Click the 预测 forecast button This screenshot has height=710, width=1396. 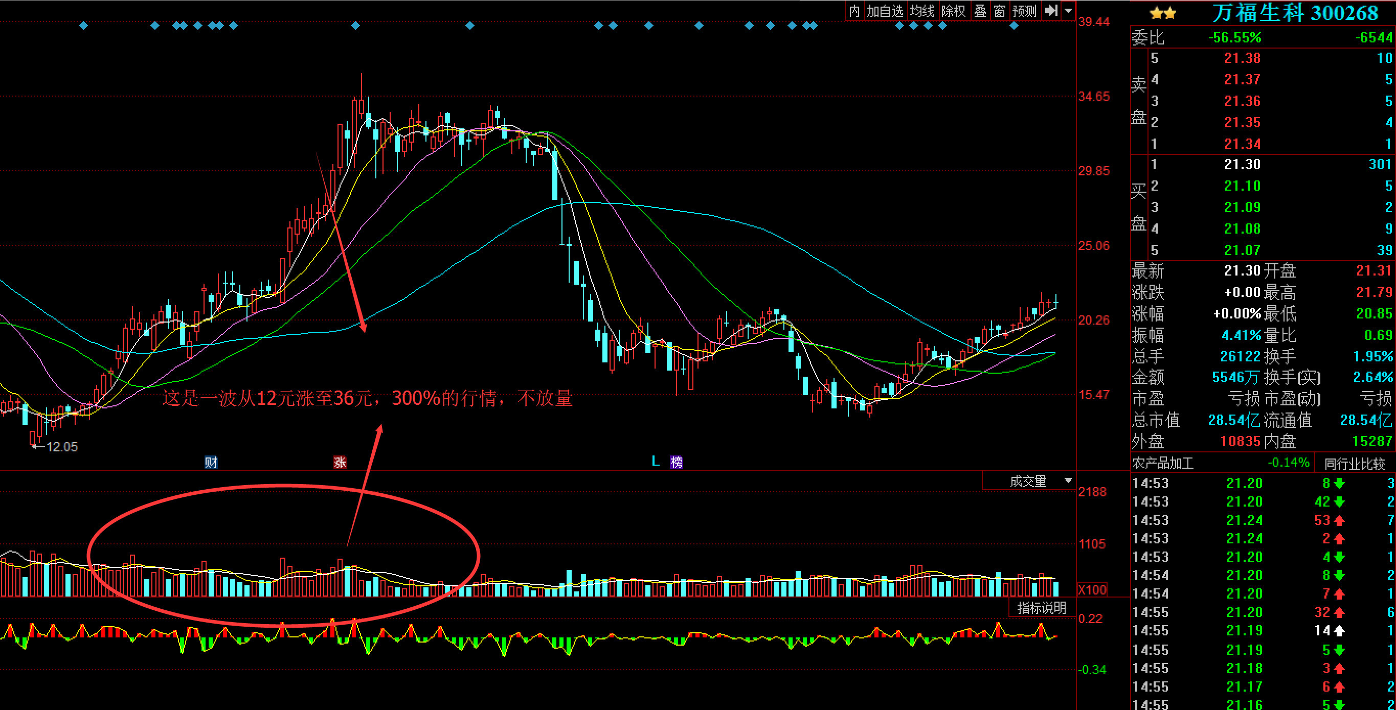tap(1024, 11)
